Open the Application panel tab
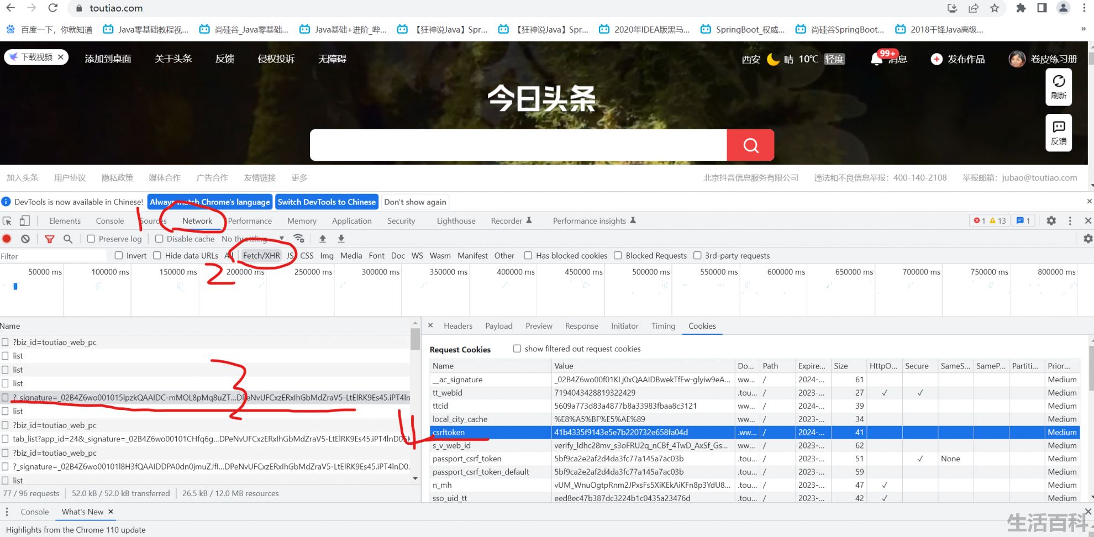Screen dimensions: 1094x537 tap(352, 221)
